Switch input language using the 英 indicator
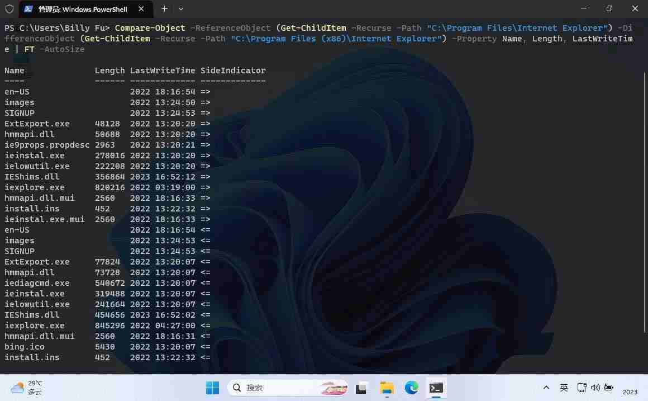Image resolution: width=648 pixels, height=401 pixels. pyautogui.click(x=564, y=387)
